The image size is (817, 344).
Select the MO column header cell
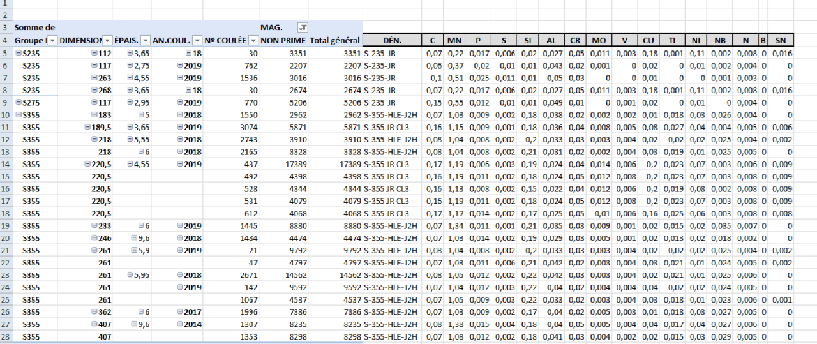pyautogui.click(x=599, y=40)
